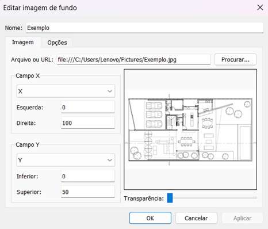This screenshot has height=229, width=268.
Task: Click the Direita value field showing 100
Action: tap(88, 123)
